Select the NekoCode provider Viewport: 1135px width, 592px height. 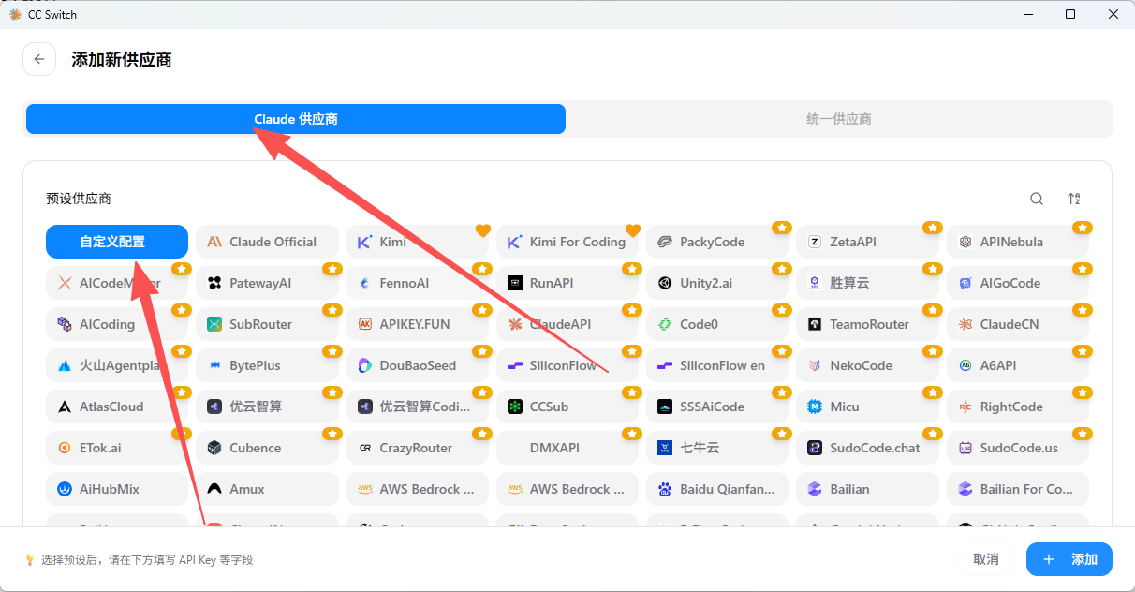(x=868, y=365)
